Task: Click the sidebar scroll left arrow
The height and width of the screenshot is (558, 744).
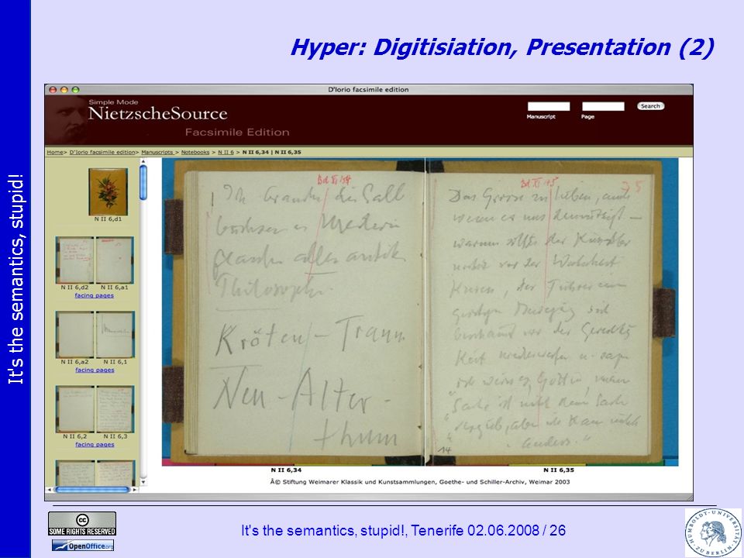Action: tap(50, 489)
